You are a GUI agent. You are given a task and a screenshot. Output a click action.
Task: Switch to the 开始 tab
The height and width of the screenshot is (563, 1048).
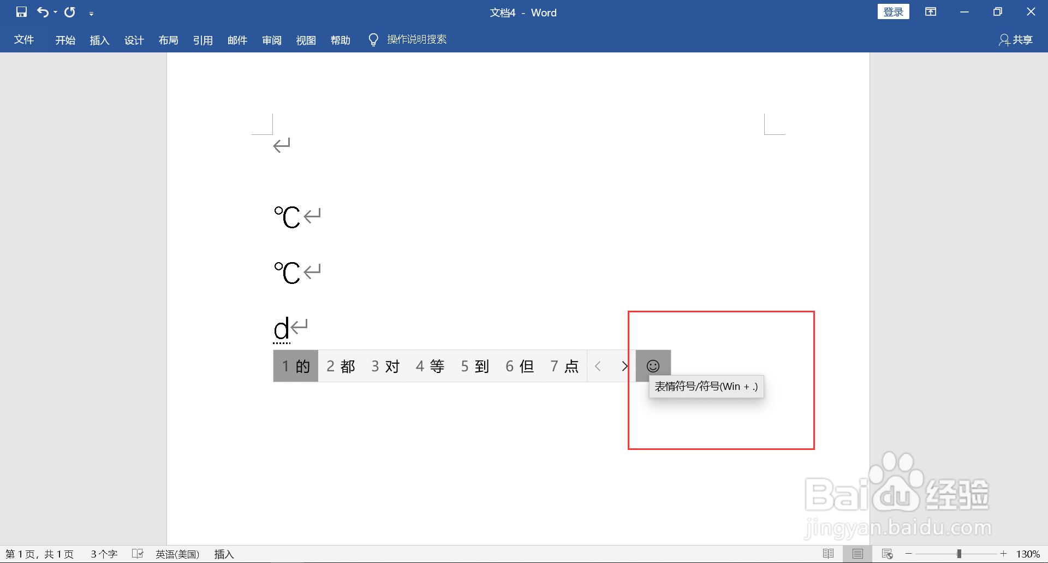(65, 40)
